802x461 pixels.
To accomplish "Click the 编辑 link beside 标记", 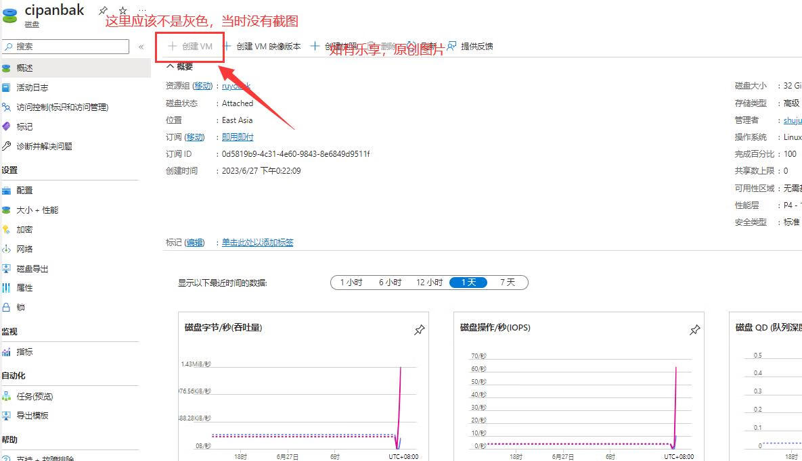I will [195, 242].
